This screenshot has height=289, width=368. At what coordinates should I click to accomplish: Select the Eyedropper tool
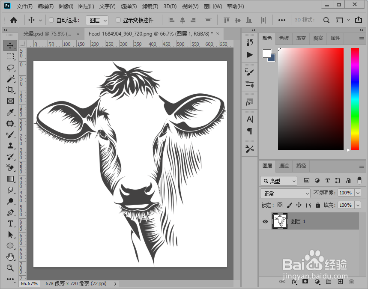(x=10, y=112)
